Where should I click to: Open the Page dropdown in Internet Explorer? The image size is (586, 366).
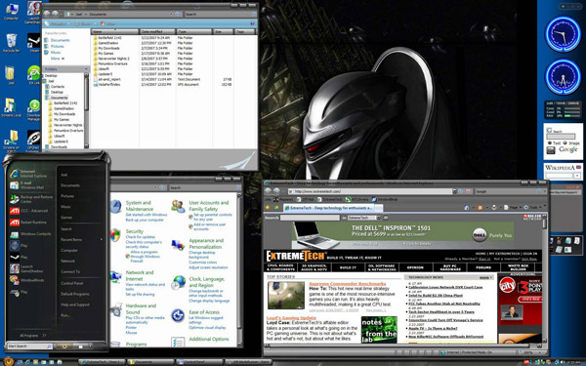[x=513, y=207]
